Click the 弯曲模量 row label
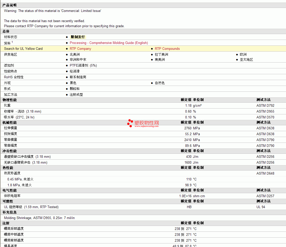Viewport: 286px width, 247px height. [11, 140]
